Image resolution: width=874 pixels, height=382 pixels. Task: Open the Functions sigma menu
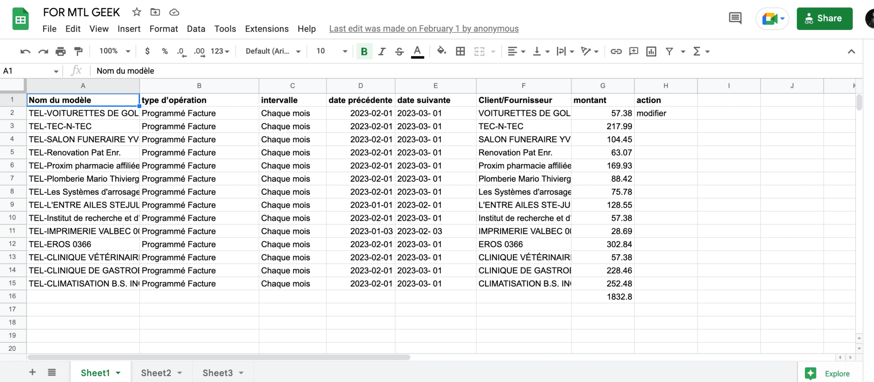[x=701, y=52]
